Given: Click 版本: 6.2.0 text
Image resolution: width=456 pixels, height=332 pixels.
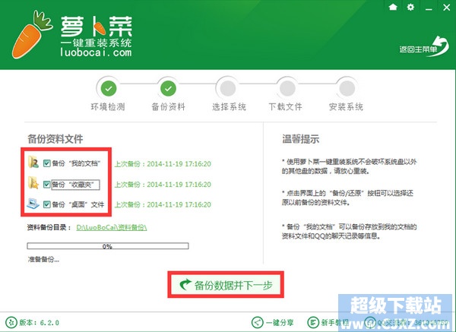Looking at the screenshot, I should [40, 323].
